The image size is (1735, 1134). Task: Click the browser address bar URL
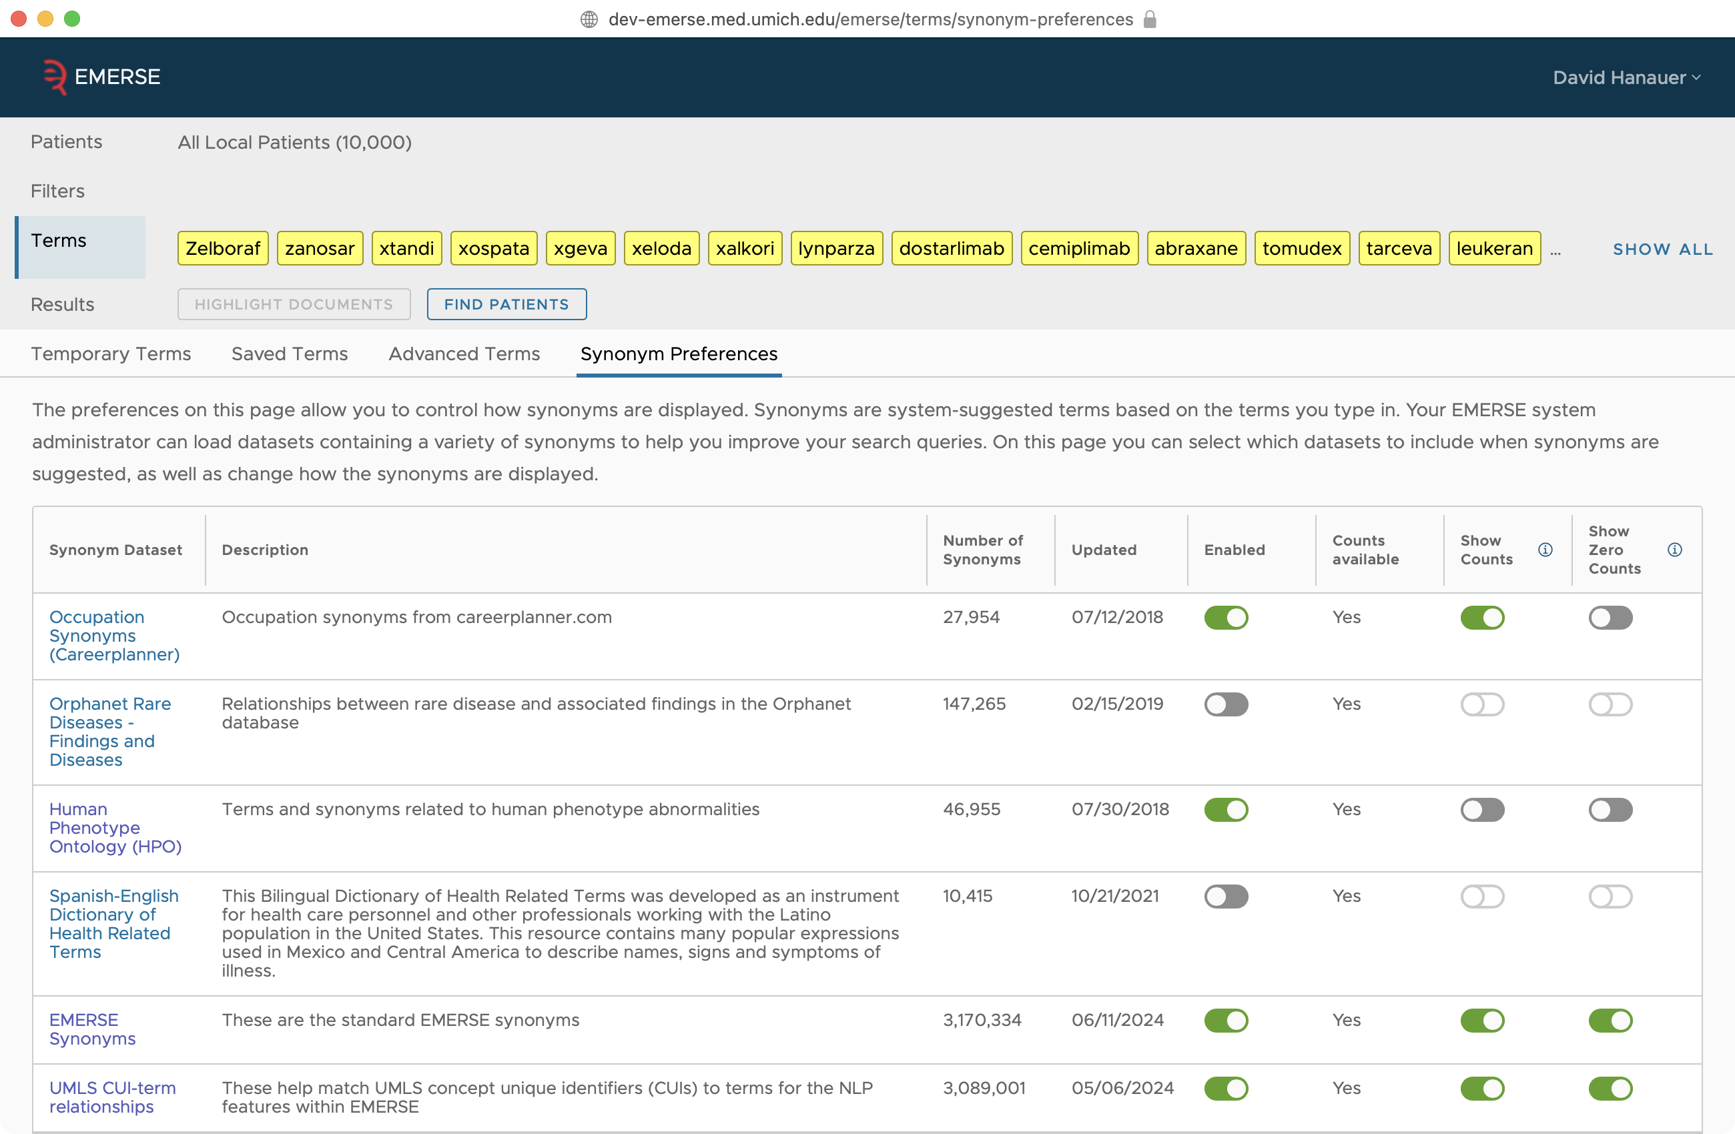870,19
